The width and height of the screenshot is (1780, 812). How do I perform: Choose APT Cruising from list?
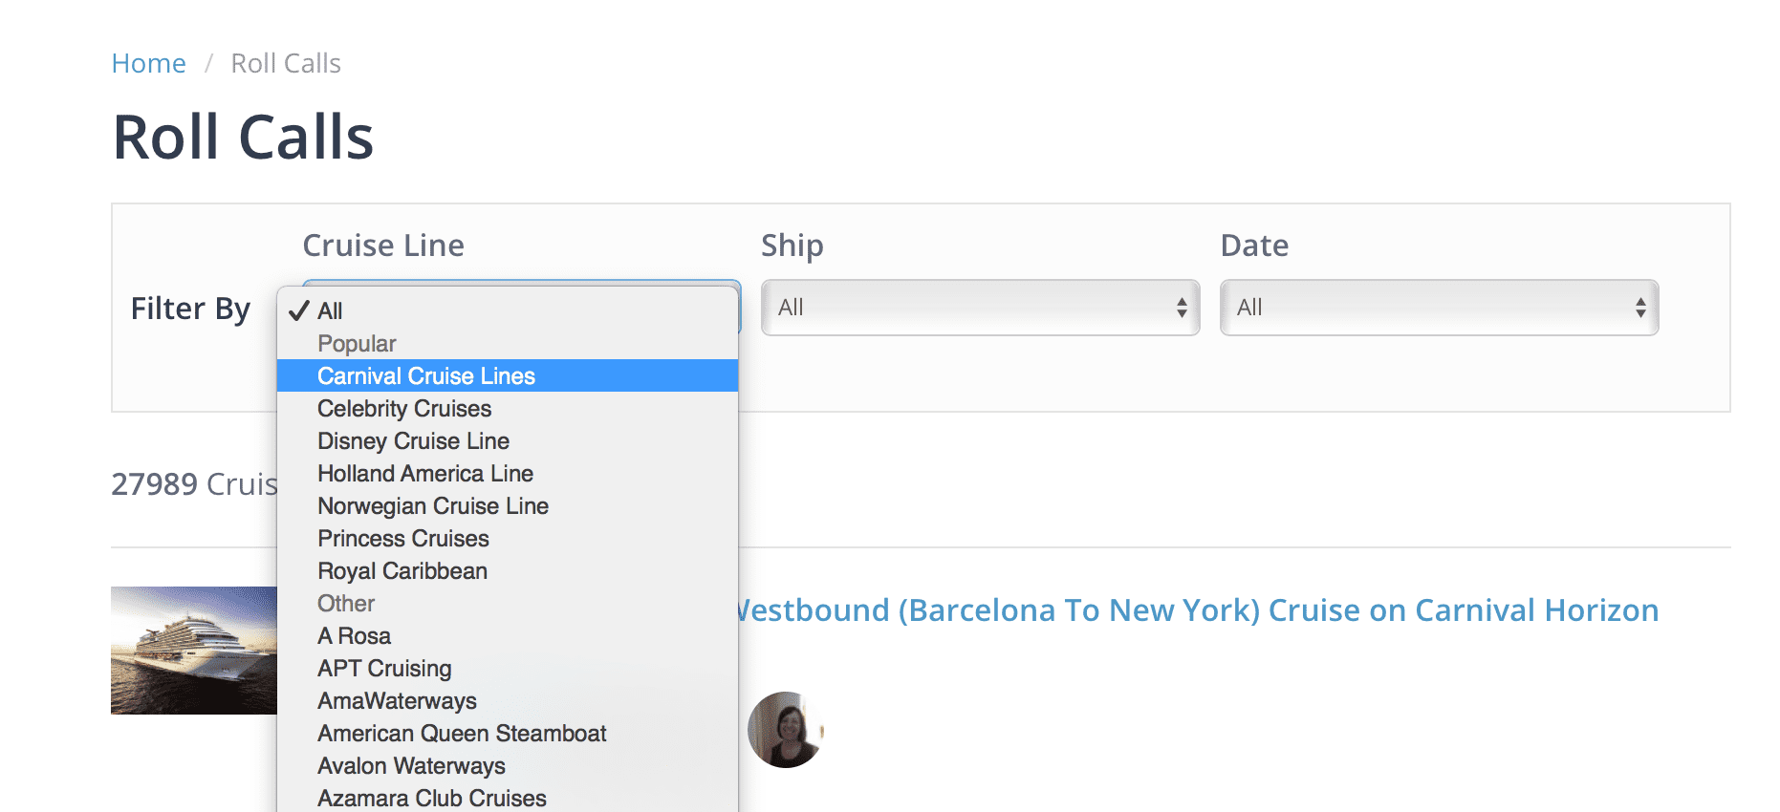[507, 668]
